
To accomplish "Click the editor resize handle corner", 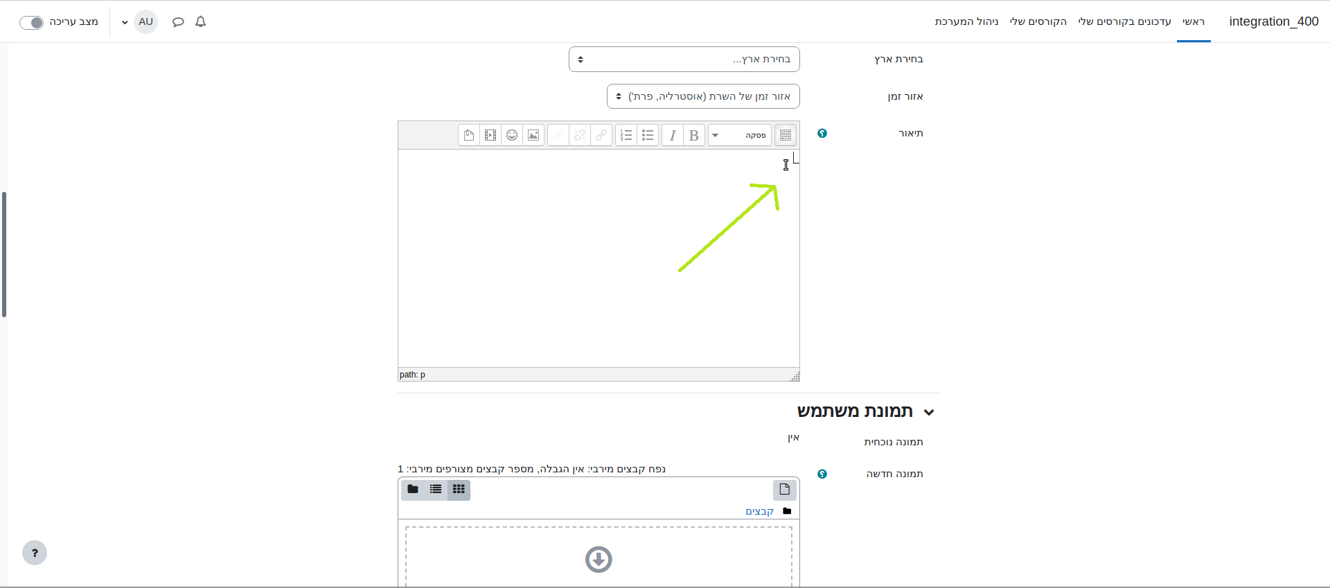I will tap(795, 377).
